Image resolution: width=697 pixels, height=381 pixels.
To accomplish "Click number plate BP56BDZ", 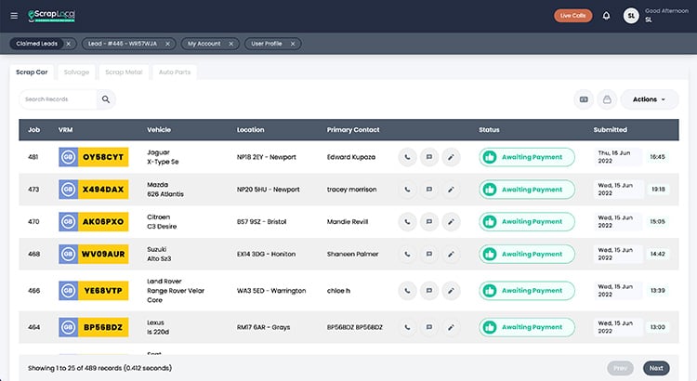I will point(94,327).
